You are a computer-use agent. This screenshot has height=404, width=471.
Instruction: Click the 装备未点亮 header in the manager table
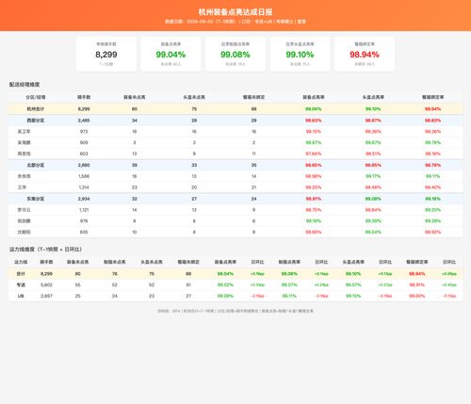(x=135, y=97)
